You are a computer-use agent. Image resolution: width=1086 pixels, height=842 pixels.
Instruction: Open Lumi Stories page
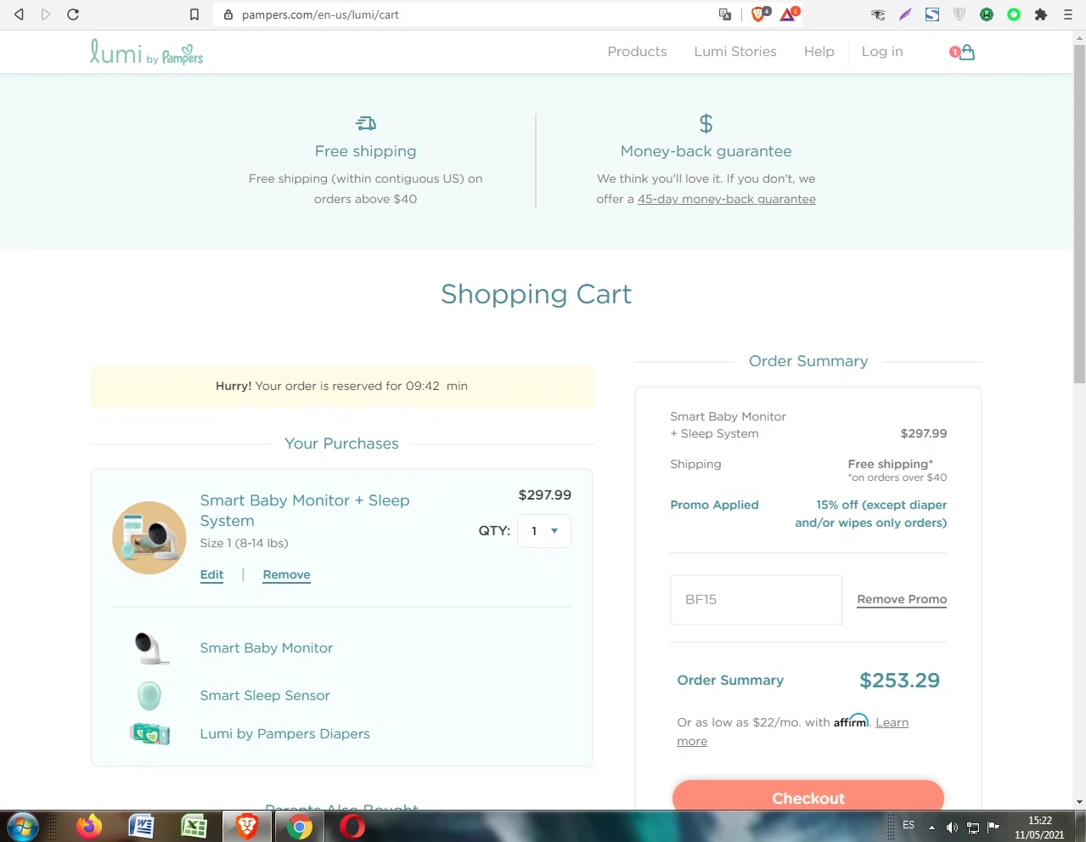click(735, 52)
